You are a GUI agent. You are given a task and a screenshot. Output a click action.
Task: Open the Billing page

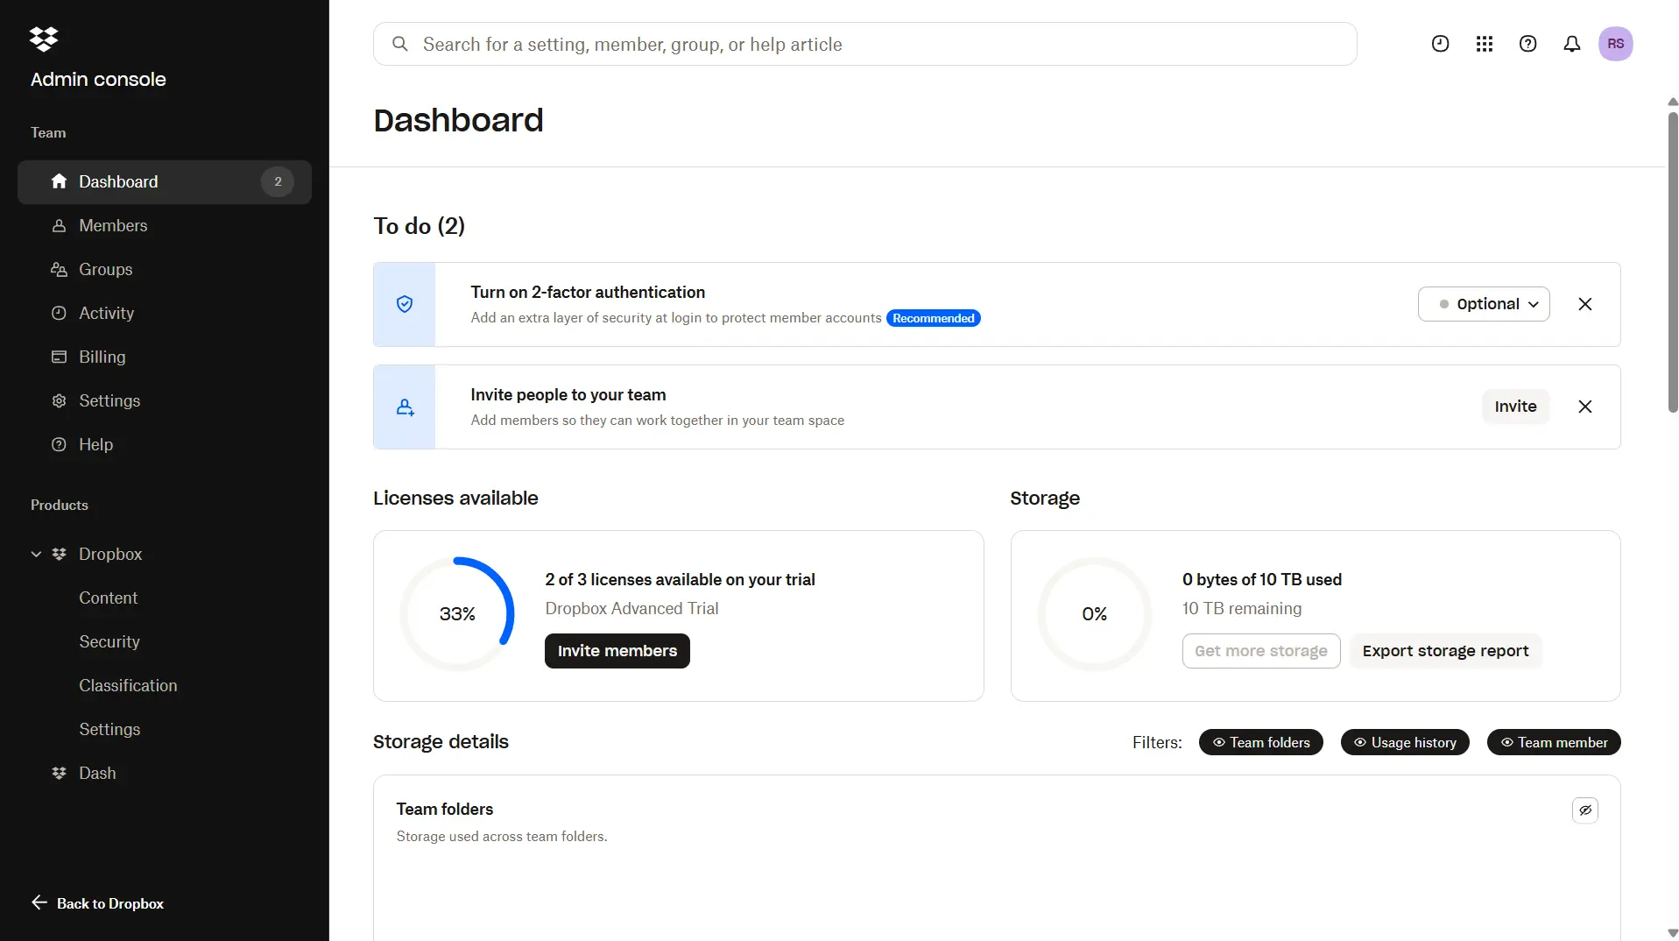click(165, 357)
